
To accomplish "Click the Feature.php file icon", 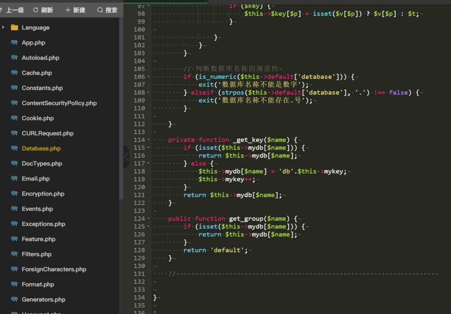I will [14, 239].
